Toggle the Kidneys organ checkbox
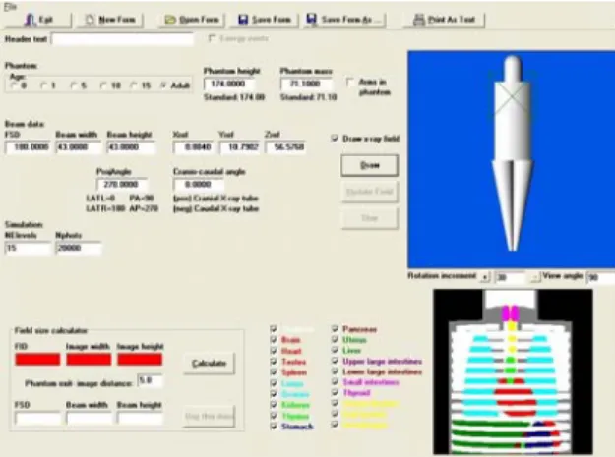Image resolution: width=615 pixels, height=457 pixels. click(x=274, y=405)
